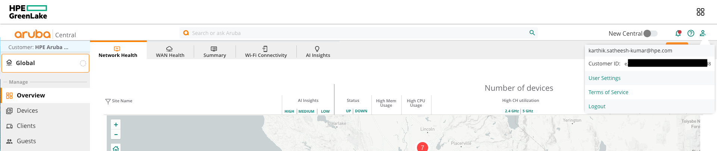Click the search magnifier icon
The width and height of the screenshot is (717, 151).
pos(532,33)
